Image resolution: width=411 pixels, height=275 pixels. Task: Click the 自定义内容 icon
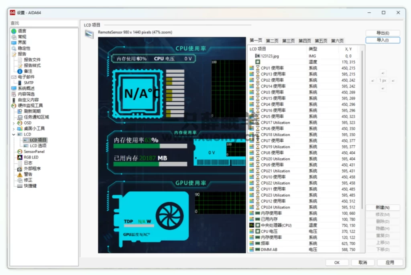(x=14, y=100)
